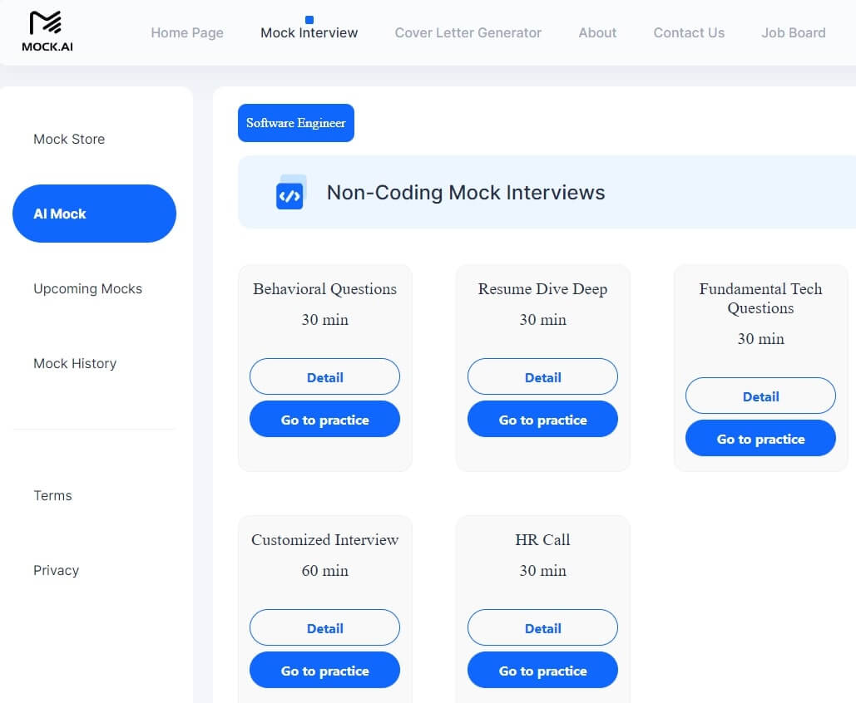
Task: View Detail for Fundamental Tech Questions
Action: click(760, 396)
